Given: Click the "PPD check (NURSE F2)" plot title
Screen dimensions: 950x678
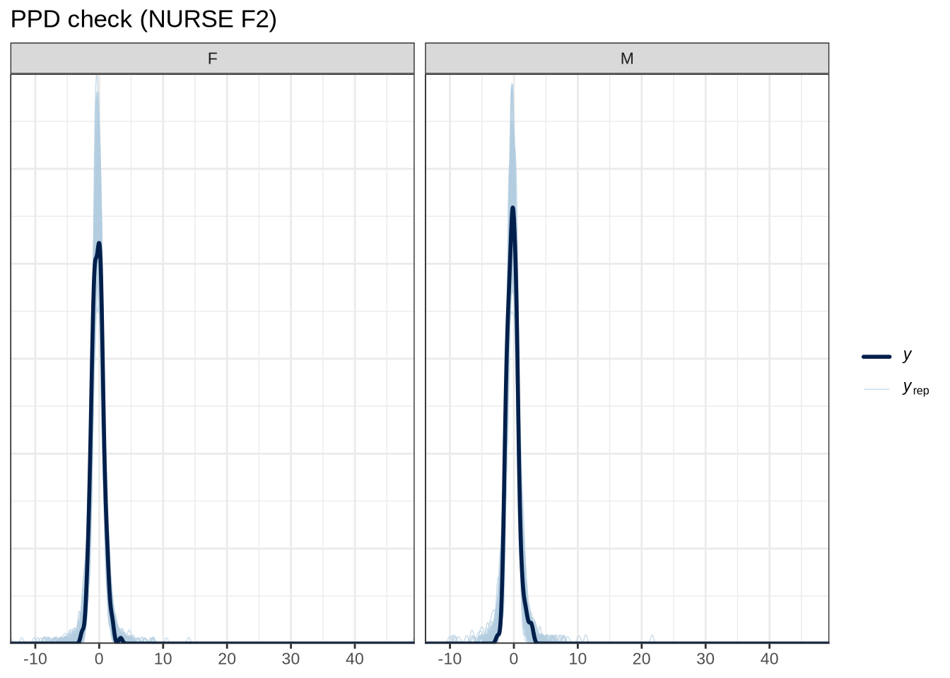Looking at the screenshot, I should tap(143, 19).
